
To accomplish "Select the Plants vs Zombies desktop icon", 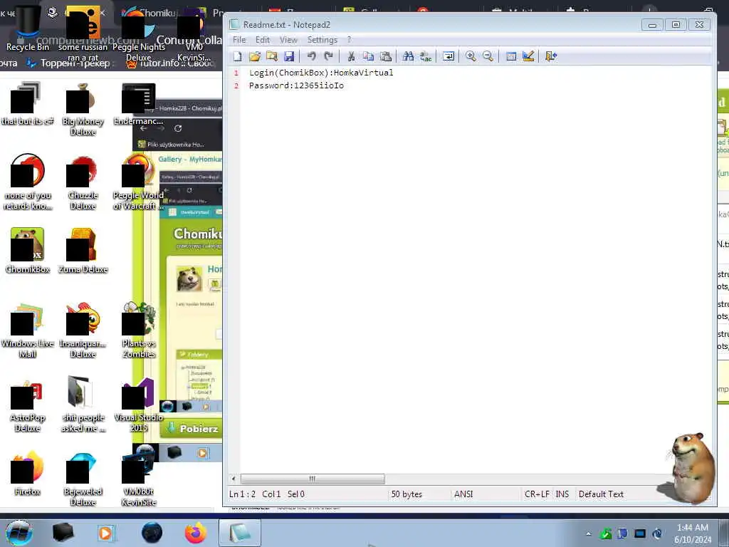I will [x=139, y=331].
